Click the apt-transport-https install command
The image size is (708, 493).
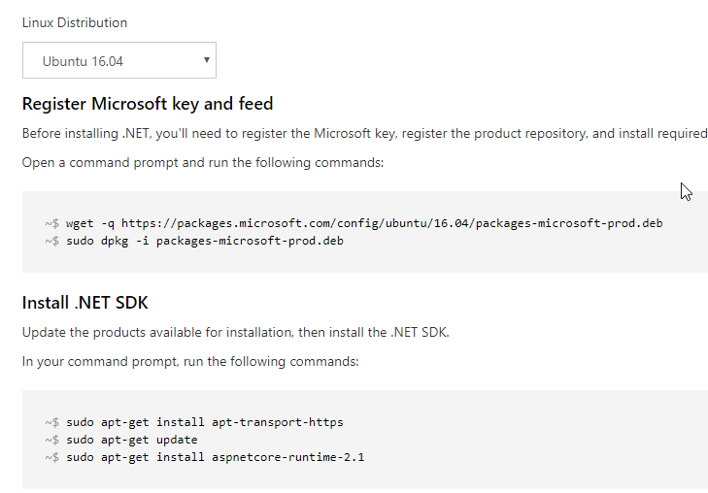tap(204, 422)
